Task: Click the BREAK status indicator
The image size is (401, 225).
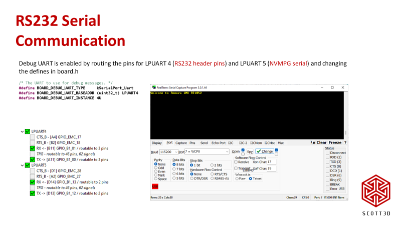Action: coord(327,184)
